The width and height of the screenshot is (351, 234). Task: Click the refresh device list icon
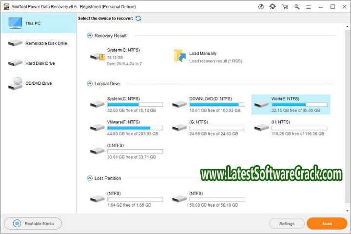tap(138, 18)
